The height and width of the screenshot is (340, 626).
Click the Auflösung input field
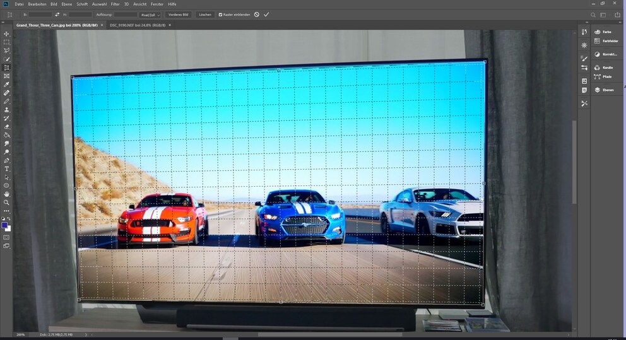(126, 15)
